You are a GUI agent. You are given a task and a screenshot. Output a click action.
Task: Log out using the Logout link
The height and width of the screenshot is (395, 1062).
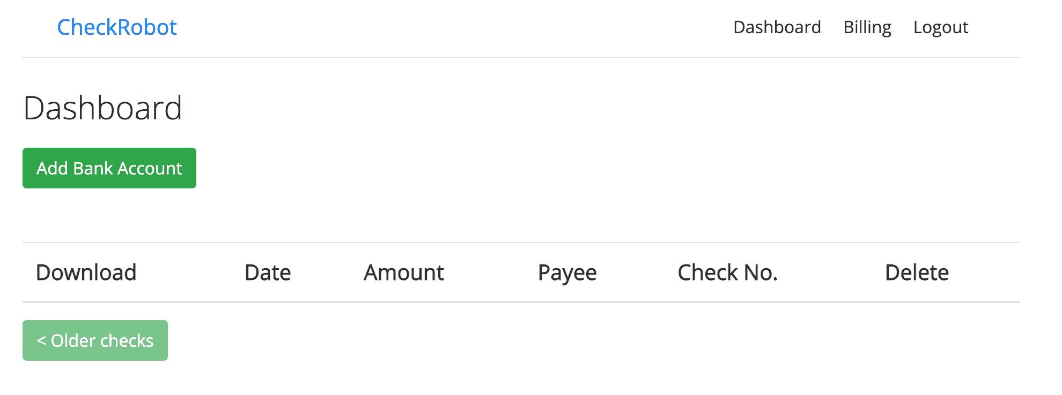point(940,27)
